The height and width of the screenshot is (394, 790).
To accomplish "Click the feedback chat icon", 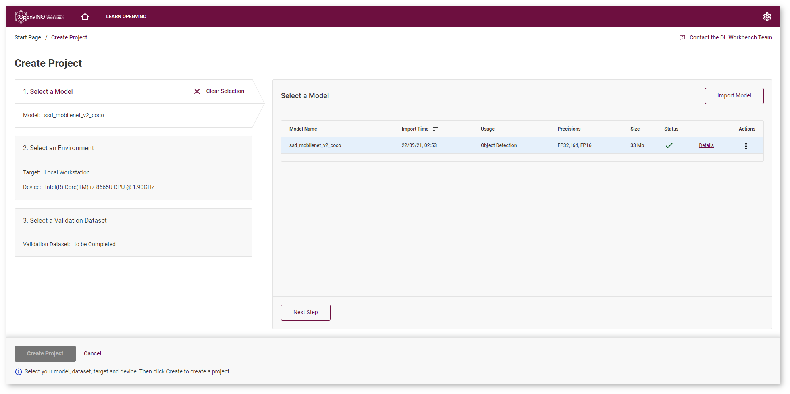I will (x=682, y=37).
